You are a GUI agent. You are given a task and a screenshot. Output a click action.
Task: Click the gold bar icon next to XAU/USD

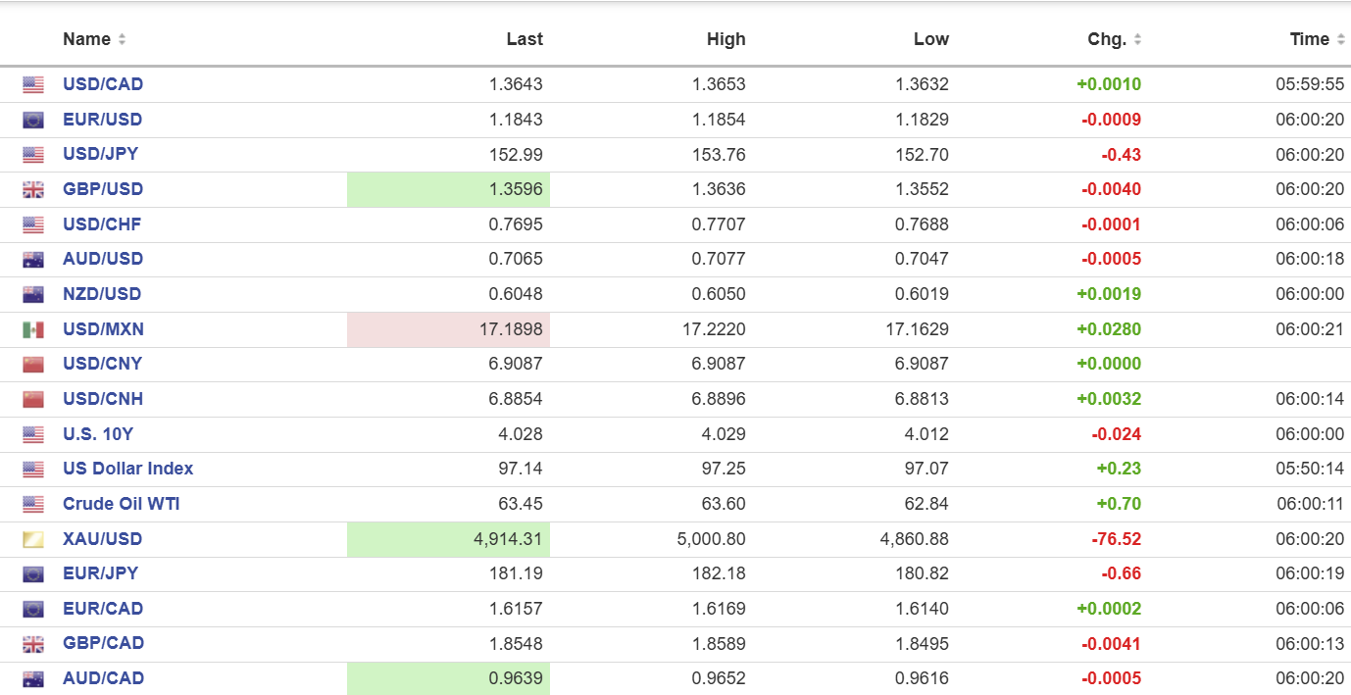pyautogui.click(x=33, y=539)
